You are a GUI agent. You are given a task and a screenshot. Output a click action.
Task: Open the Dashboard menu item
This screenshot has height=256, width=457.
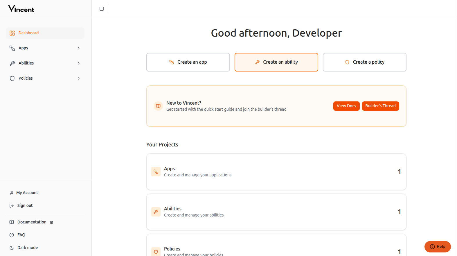click(45, 33)
